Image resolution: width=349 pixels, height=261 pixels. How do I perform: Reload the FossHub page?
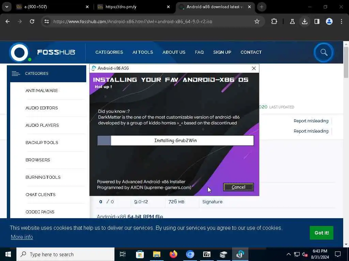coord(32,21)
